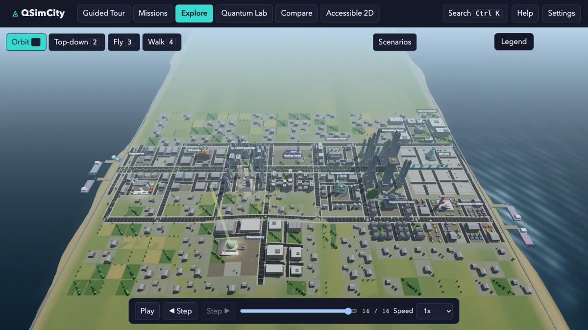Step backward one simulation step
The image size is (588, 330).
pyautogui.click(x=180, y=311)
